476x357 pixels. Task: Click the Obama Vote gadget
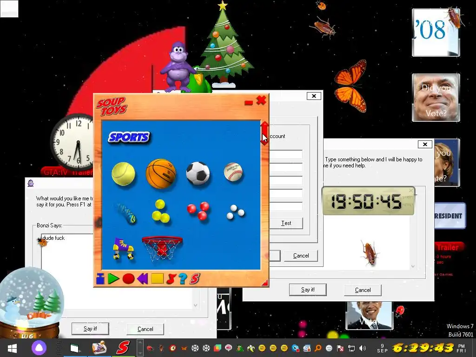[x=370, y=316]
